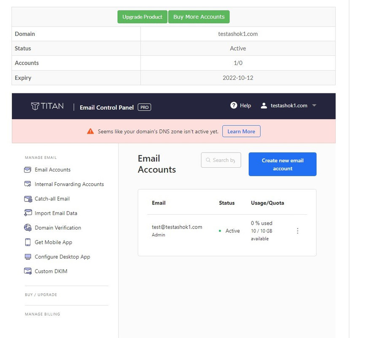
Task: Click the user profile icon in header
Action: (x=264, y=106)
